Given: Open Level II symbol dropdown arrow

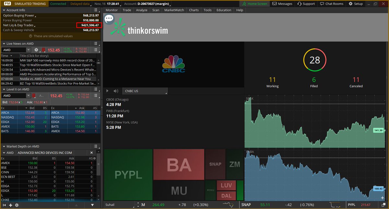Looking at the screenshot, I should pyautogui.click(x=29, y=96).
